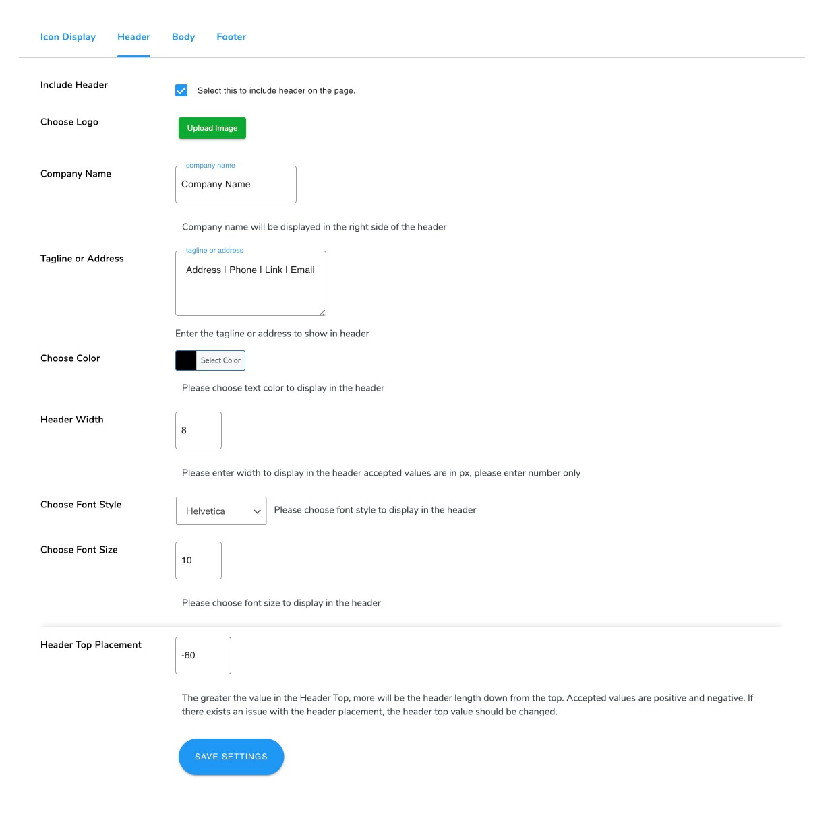Click the Header Top Placement field showing -60
The height and width of the screenshot is (816, 834).
[202, 655]
